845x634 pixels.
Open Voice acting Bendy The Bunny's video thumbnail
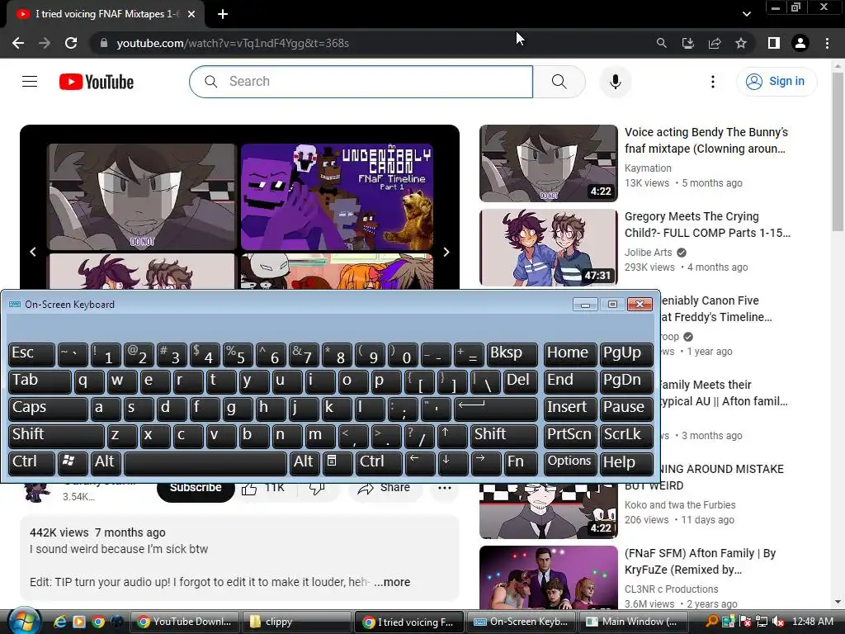pos(549,163)
